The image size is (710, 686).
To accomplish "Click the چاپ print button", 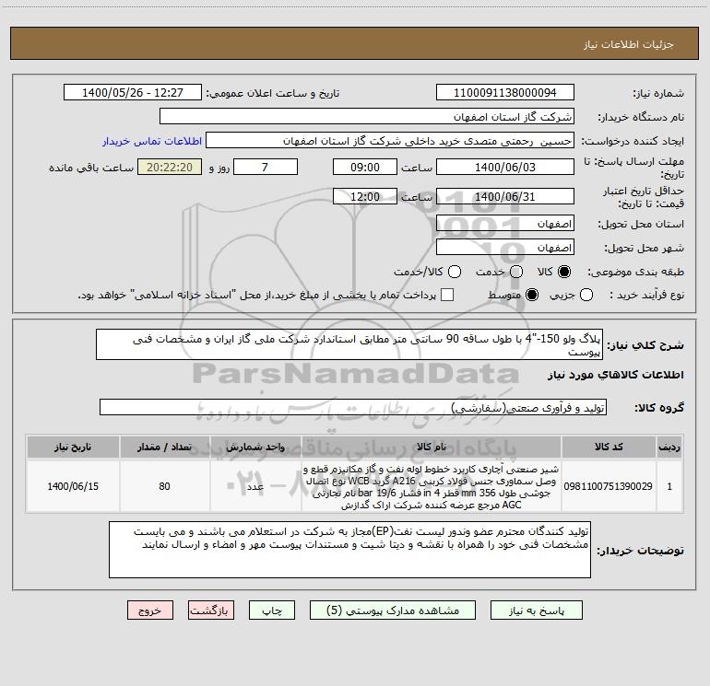I will (272, 610).
